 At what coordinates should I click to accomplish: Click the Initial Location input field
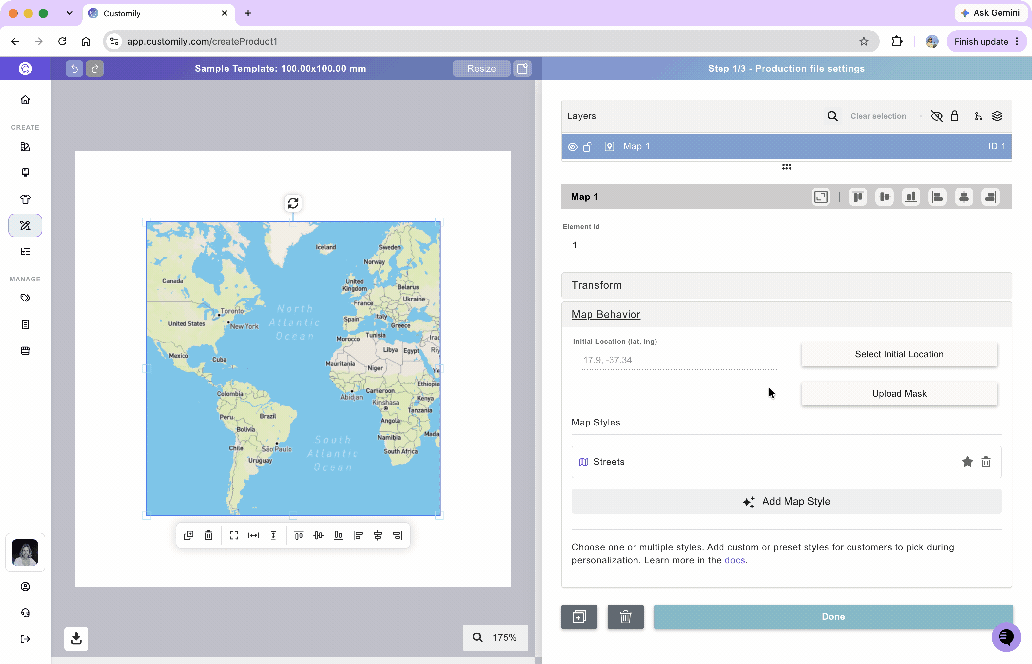[679, 360]
